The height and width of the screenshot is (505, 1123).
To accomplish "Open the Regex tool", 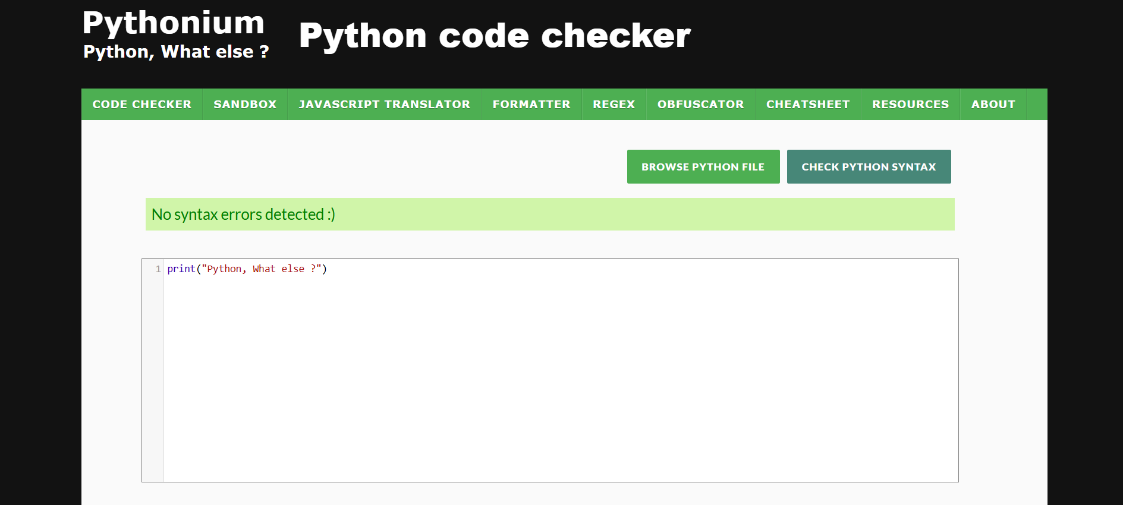I will click(614, 105).
